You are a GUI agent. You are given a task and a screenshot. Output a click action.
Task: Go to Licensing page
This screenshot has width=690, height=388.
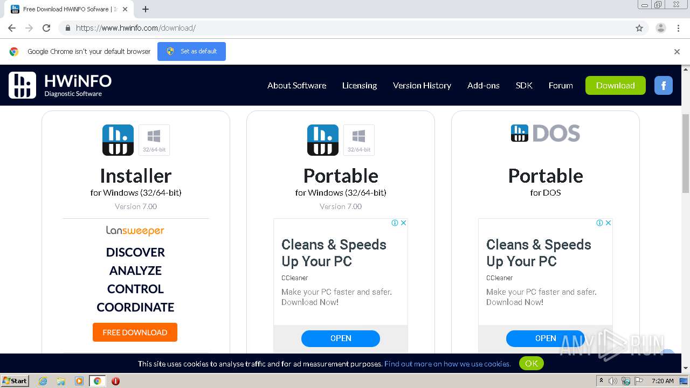(x=360, y=85)
